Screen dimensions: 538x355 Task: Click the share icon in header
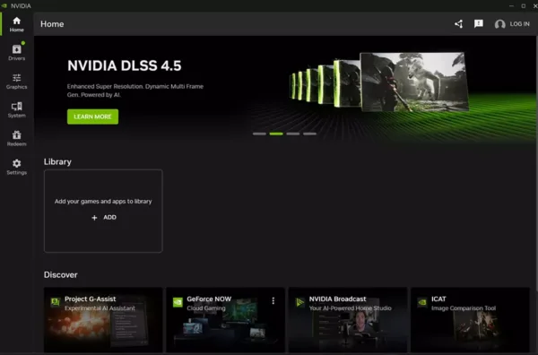click(459, 23)
